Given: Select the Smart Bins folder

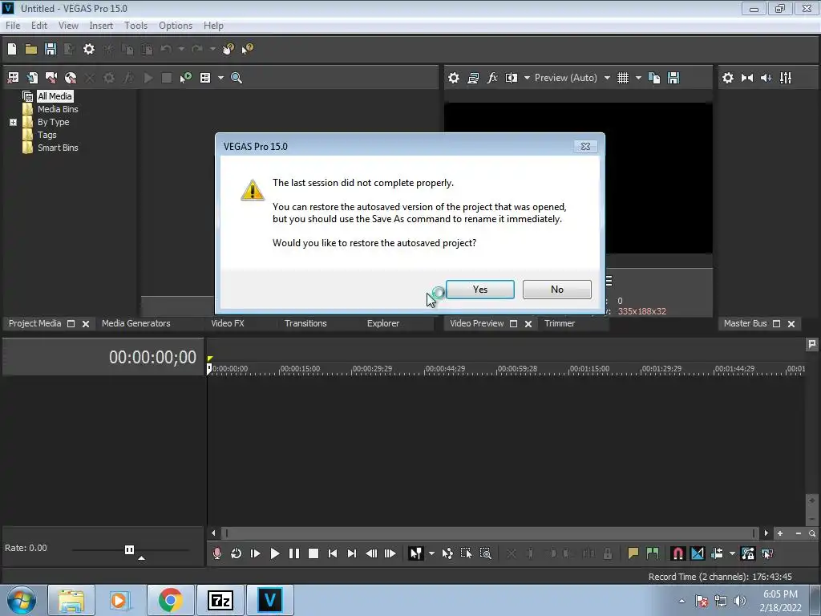Looking at the screenshot, I should tap(58, 148).
